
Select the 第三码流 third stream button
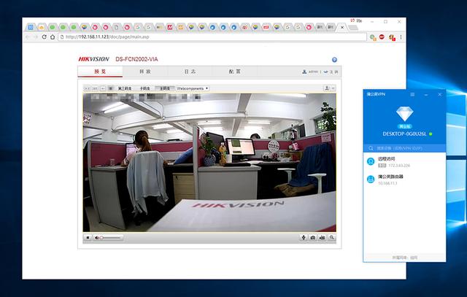[125, 88]
